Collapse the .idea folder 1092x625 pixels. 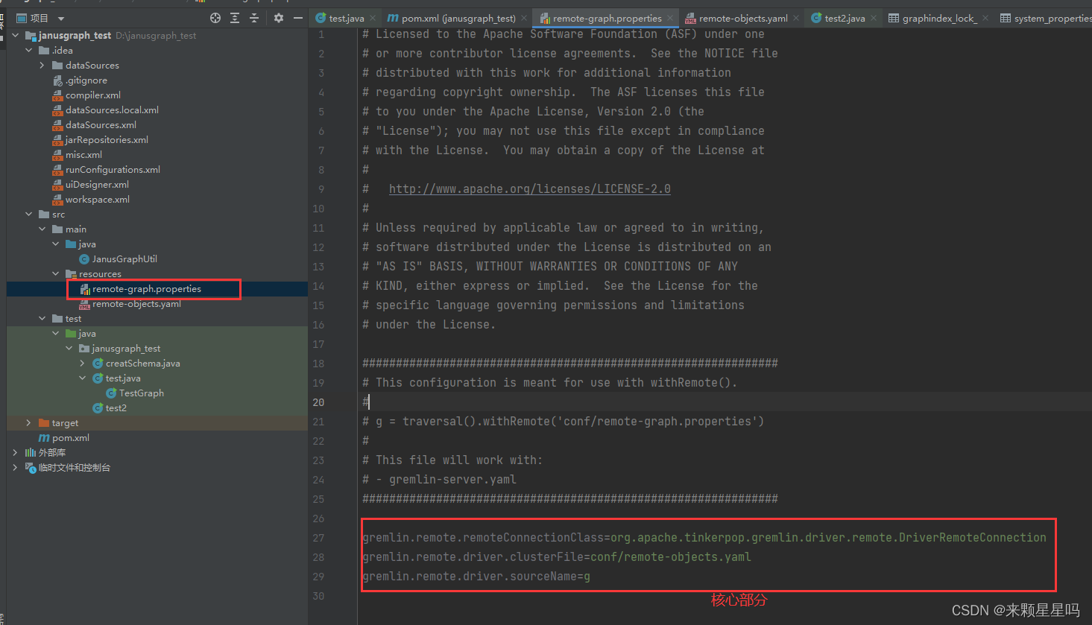tap(30, 50)
